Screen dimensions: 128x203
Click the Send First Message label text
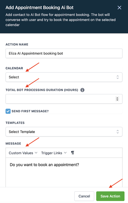pyautogui.click(x=30, y=111)
